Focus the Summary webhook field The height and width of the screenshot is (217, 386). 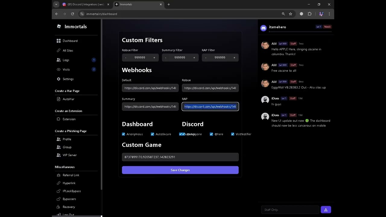coord(150,107)
